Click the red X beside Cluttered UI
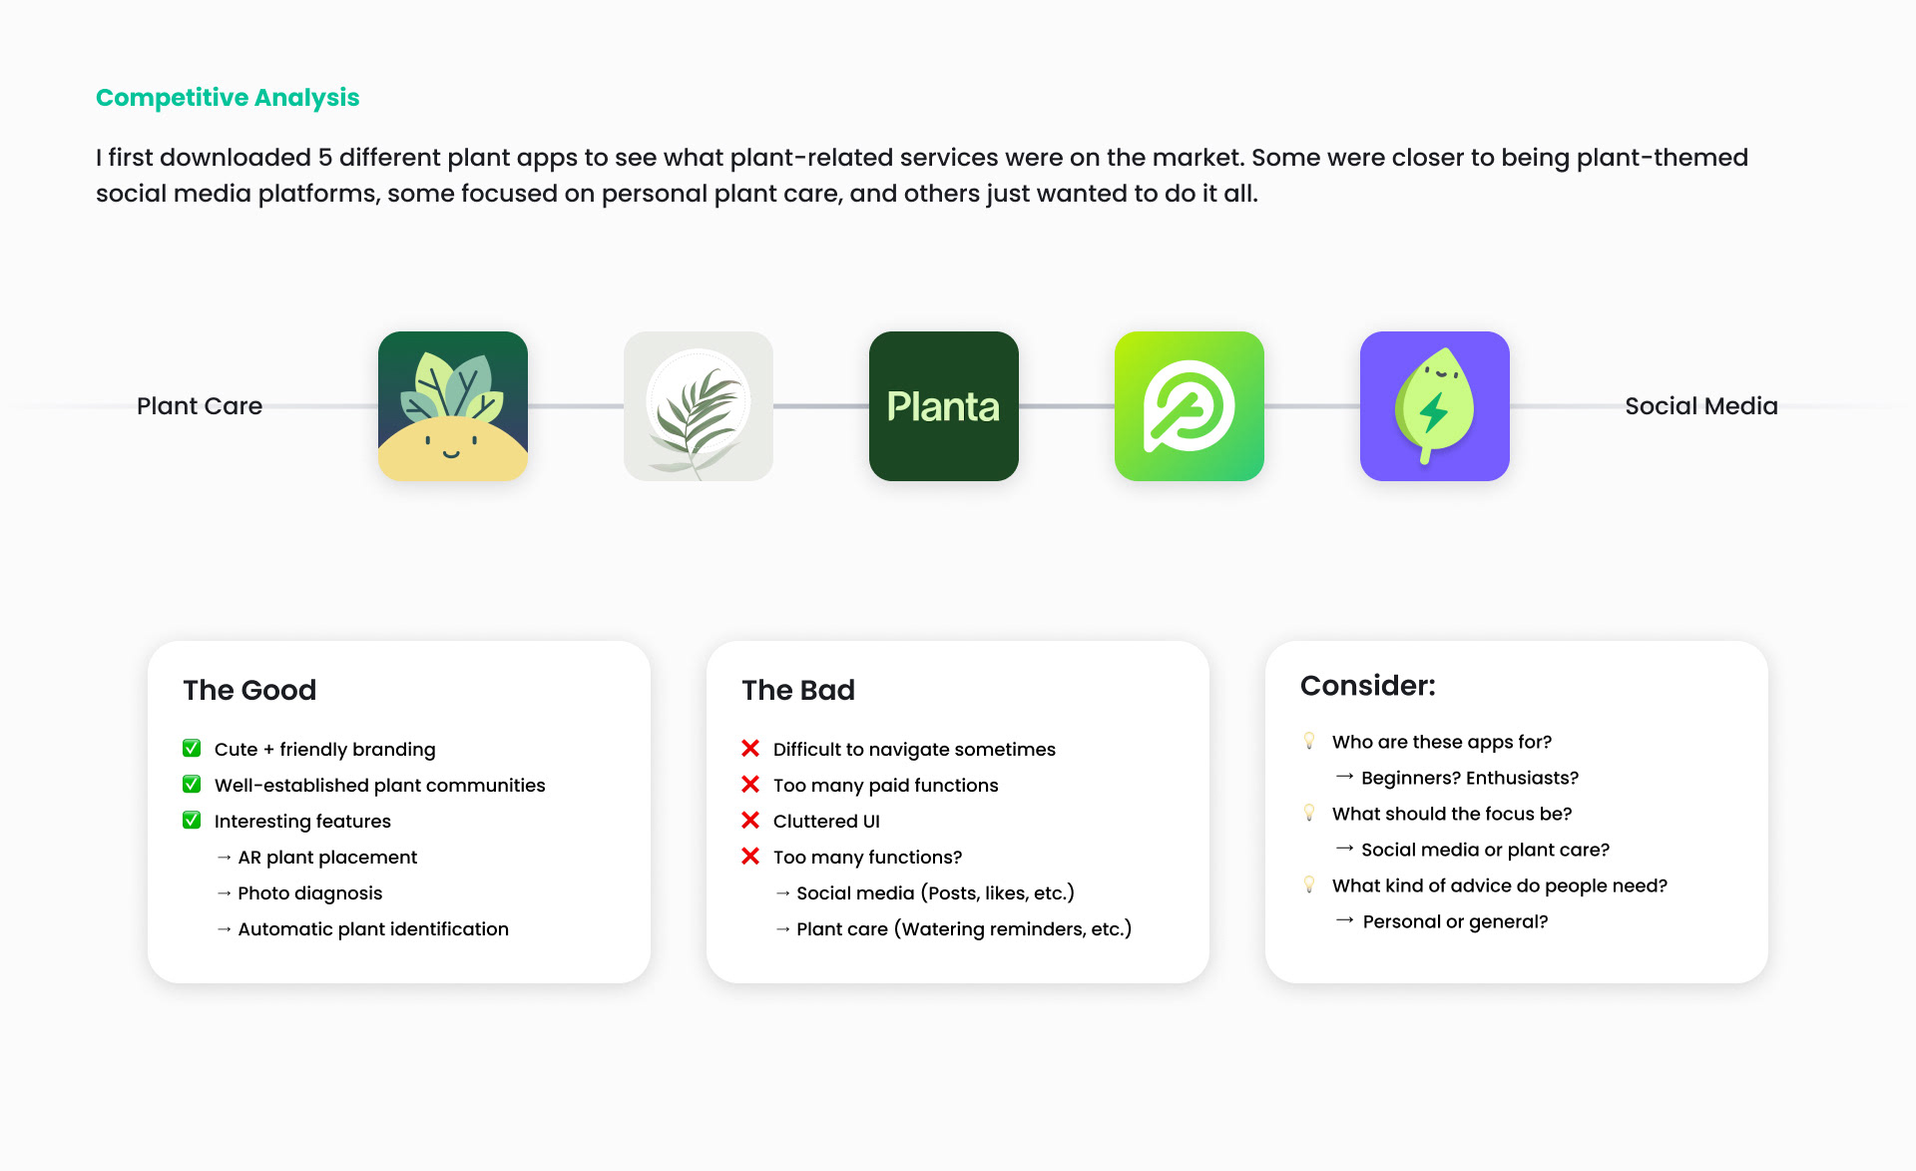The image size is (1916, 1171). (x=750, y=820)
